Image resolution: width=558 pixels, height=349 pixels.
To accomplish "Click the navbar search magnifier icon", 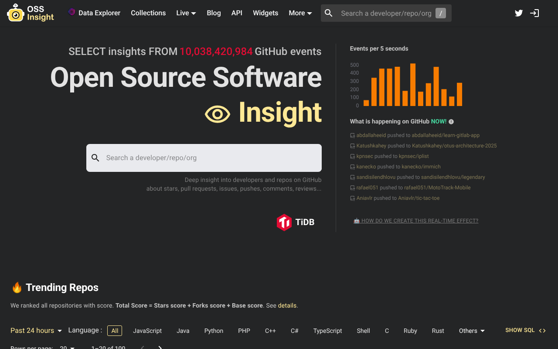I will click(328, 13).
